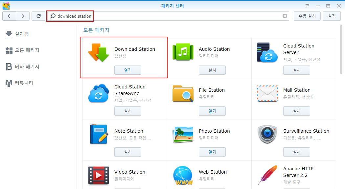Open 설정 settings button
Image resolution: width=345 pixels, height=189 pixels.
click(x=332, y=16)
